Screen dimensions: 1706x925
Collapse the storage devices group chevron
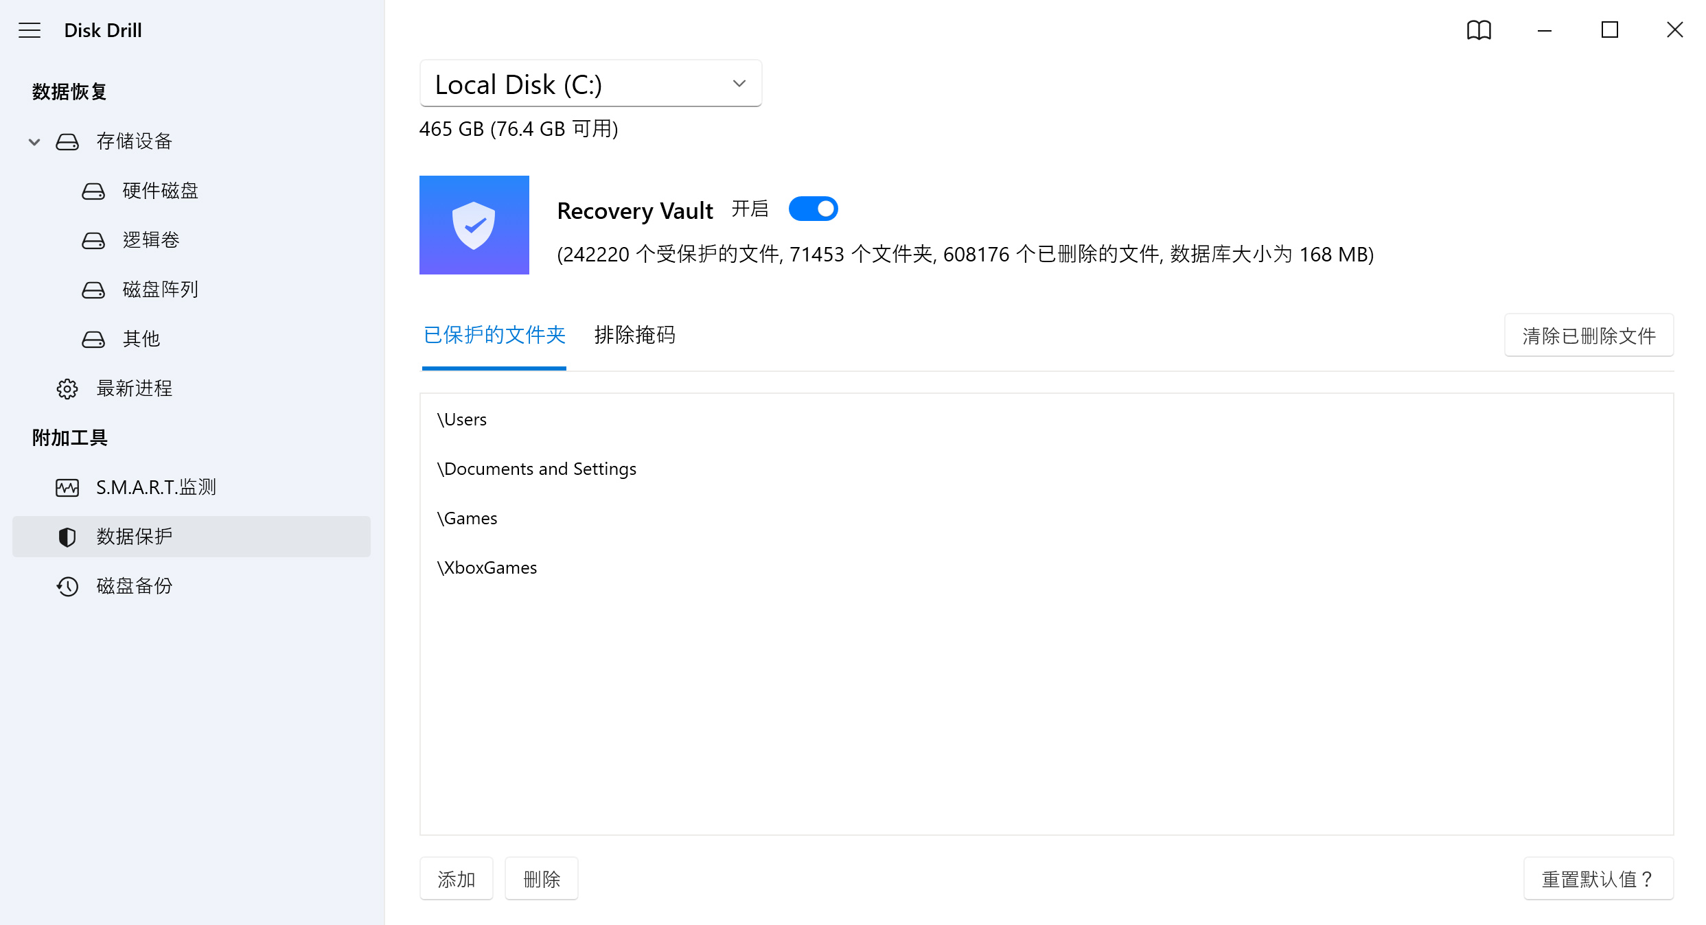tap(33, 140)
